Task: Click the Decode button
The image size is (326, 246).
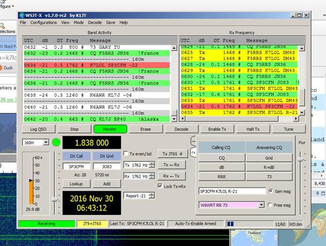Action: click(181, 129)
